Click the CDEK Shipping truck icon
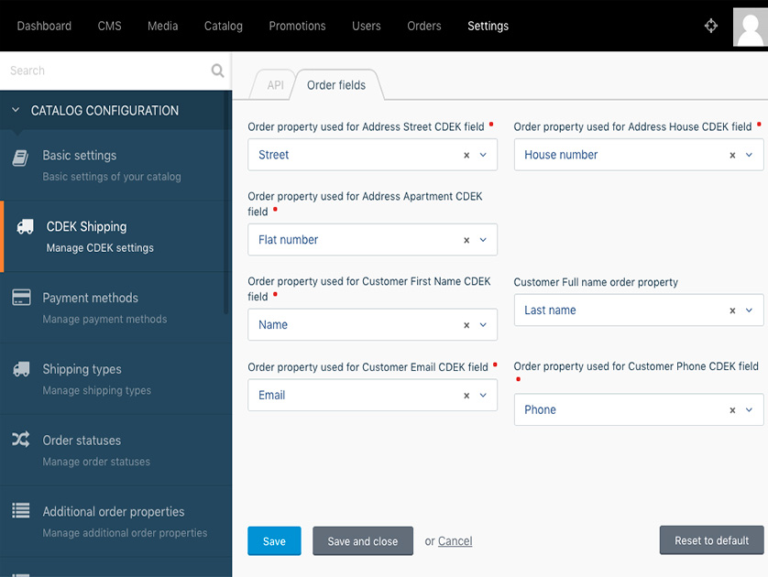The image size is (768, 577). click(x=25, y=226)
